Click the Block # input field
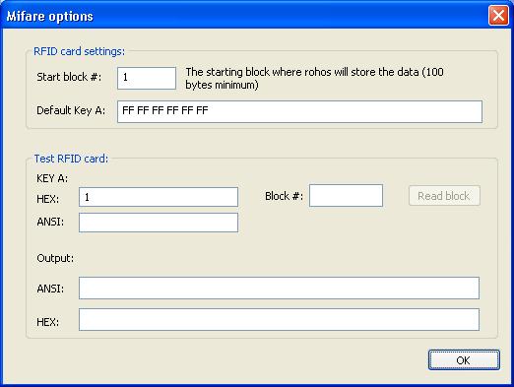The width and height of the screenshot is (514, 387). tap(346, 196)
